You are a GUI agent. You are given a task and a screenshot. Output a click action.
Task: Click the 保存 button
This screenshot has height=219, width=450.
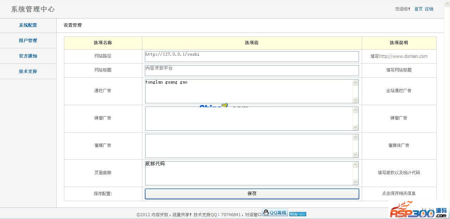pyautogui.click(x=252, y=194)
